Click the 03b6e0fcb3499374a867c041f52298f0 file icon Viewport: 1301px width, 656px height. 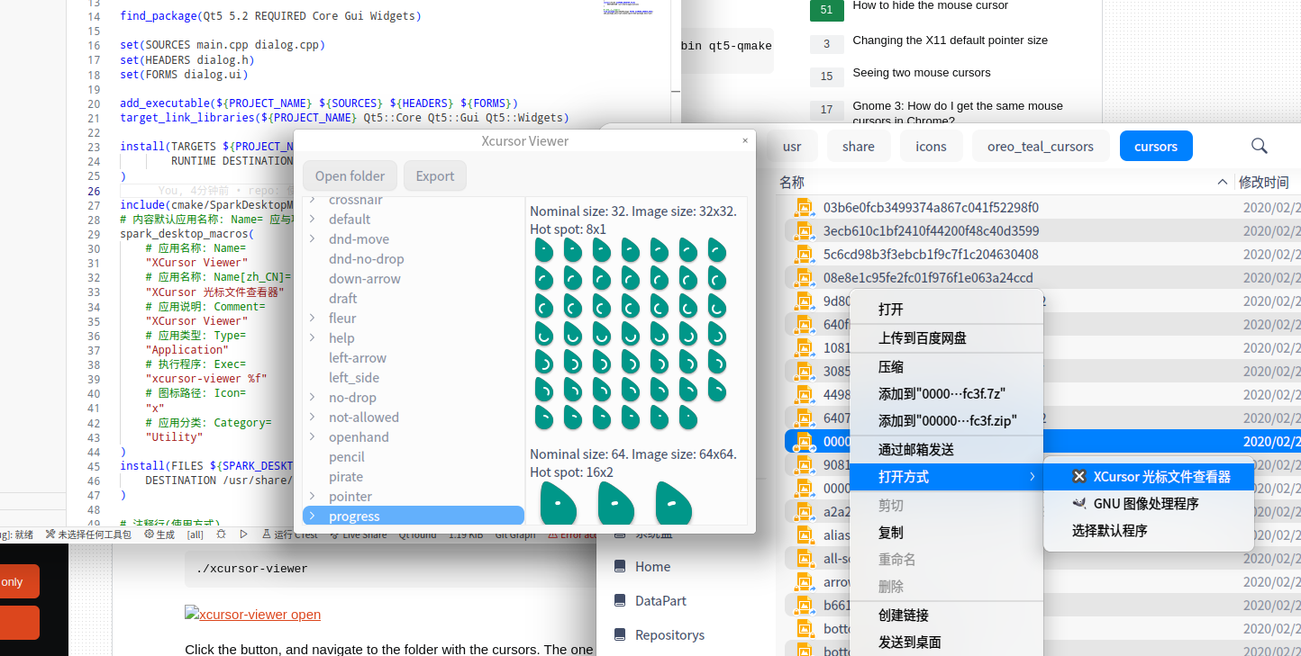pos(804,208)
